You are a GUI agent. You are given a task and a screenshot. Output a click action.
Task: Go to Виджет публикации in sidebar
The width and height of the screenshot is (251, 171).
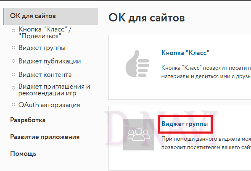point(50,61)
